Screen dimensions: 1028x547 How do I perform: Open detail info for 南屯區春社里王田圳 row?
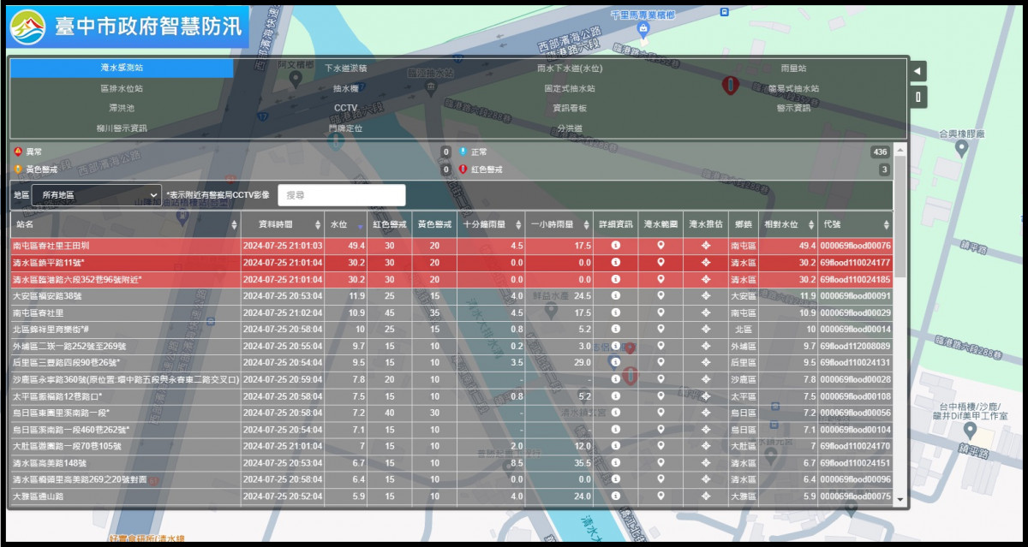[615, 245]
